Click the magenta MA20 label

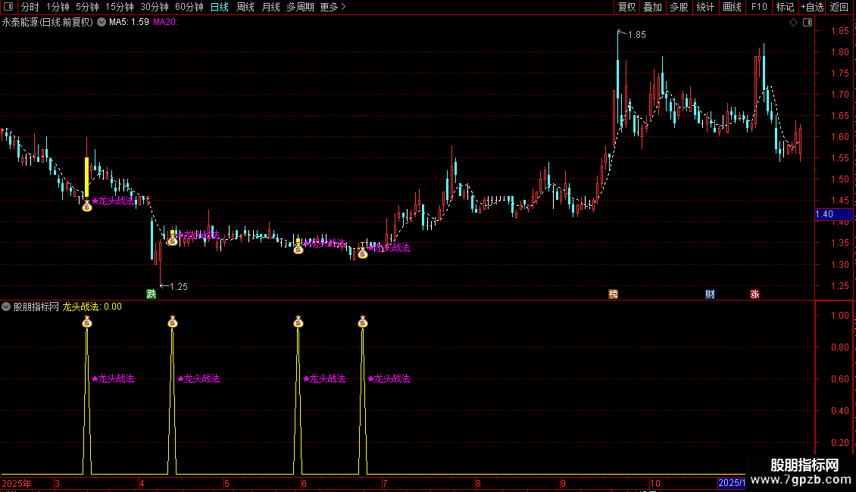click(x=165, y=23)
